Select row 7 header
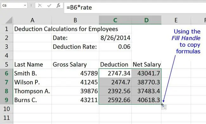206x124 pixels. [7, 82]
